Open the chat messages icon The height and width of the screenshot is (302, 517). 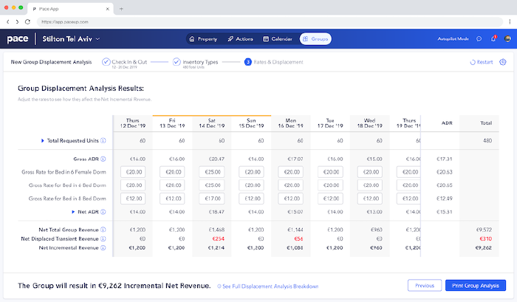[x=479, y=38]
